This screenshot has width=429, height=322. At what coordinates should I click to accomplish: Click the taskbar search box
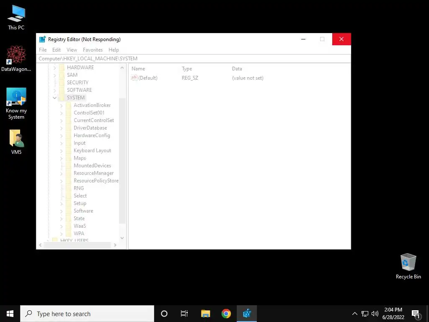[x=87, y=314]
